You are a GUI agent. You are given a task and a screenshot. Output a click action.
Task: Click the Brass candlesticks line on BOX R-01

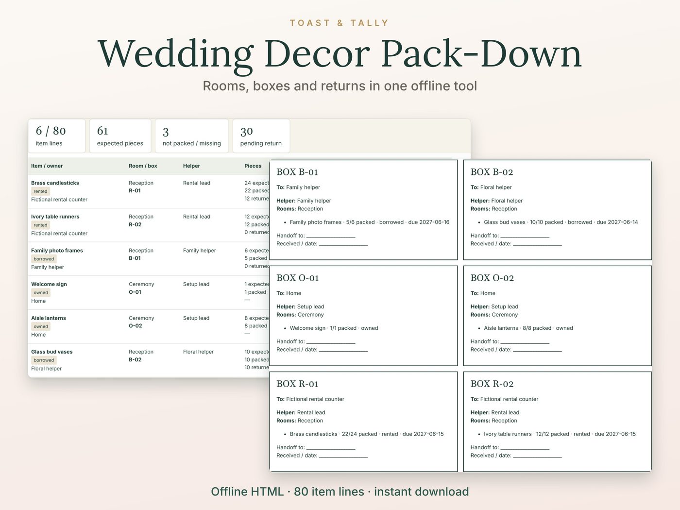(x=367, y=434)
